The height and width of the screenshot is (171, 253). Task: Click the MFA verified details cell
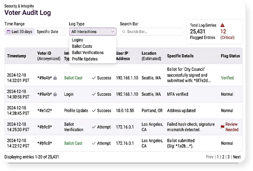click(178, 94)
